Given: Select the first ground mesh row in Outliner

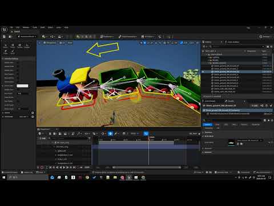Looking at the screenshot, I should point(236,66).
